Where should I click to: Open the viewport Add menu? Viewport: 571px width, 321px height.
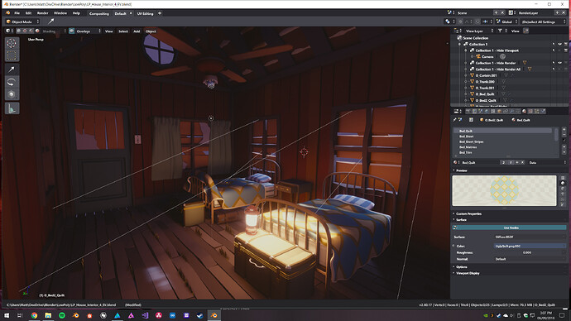[137, 31]
